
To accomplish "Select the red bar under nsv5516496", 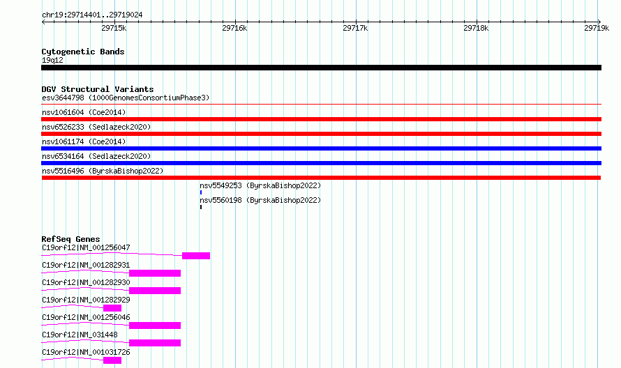I will click(321, 178).
